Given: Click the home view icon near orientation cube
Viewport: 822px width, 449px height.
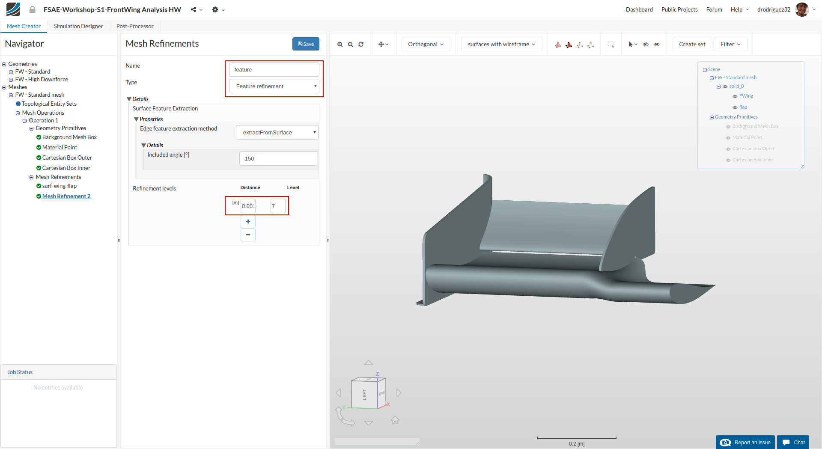Looking at the screenshot, I should pos(395,420).
